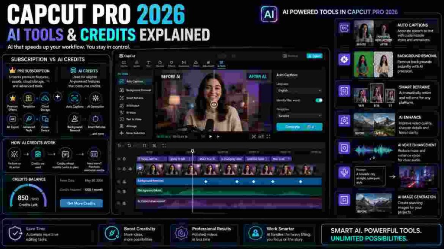The height and width of the screenshot is (249, 444).
Task: Click the Generate button in Auto Captions
Action: pos(299,127)
